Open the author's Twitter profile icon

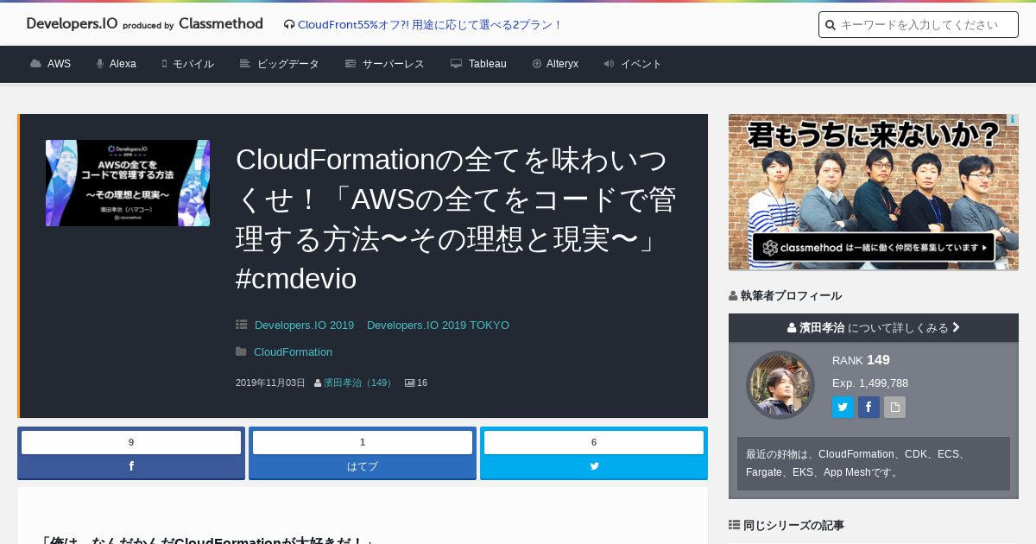(x=843, y=408)
